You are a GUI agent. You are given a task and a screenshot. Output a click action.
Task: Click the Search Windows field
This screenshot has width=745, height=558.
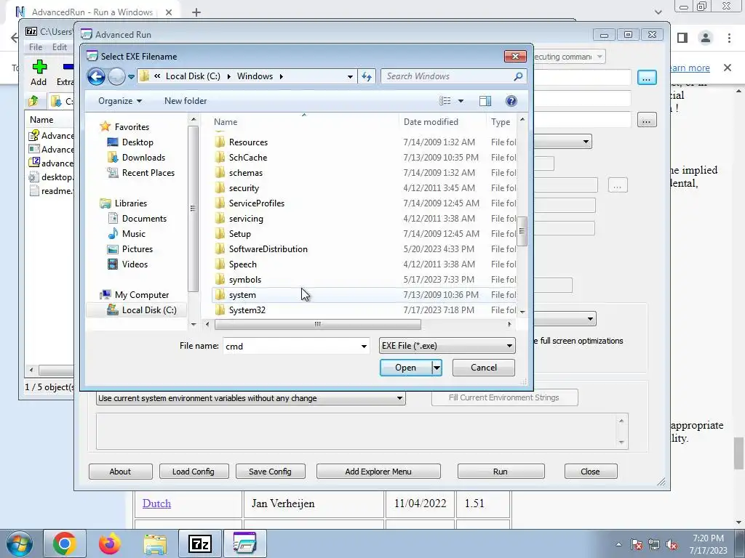[x=448, y=76]
